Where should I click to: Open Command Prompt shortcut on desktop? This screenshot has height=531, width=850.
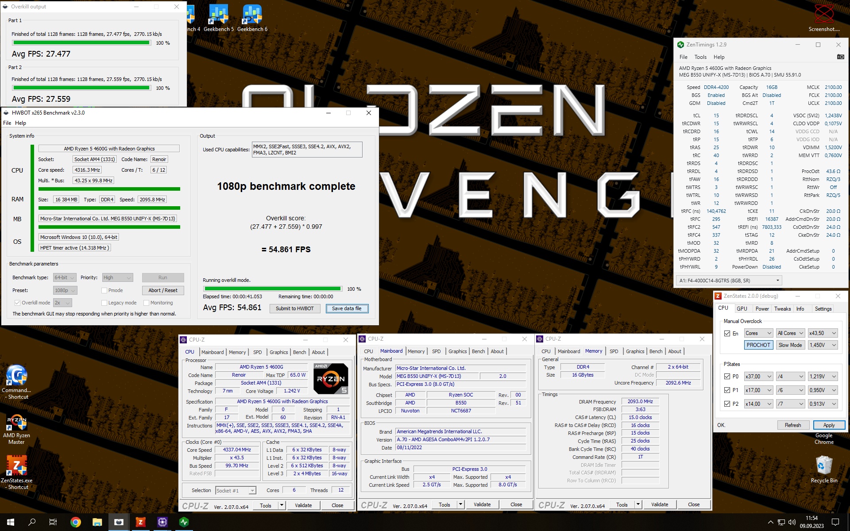click(16, 382)
